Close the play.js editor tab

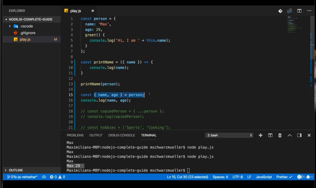pos(93,11)
